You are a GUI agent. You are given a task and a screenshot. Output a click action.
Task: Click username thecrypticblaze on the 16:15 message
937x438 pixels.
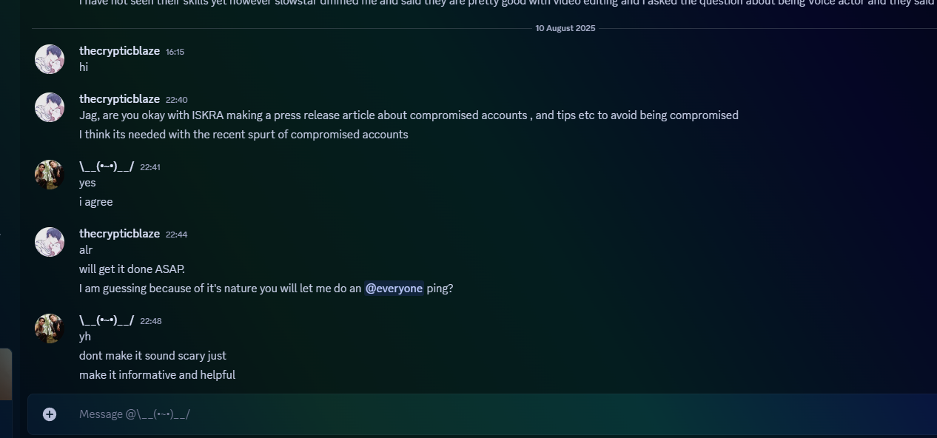click(x=119, y=51)
